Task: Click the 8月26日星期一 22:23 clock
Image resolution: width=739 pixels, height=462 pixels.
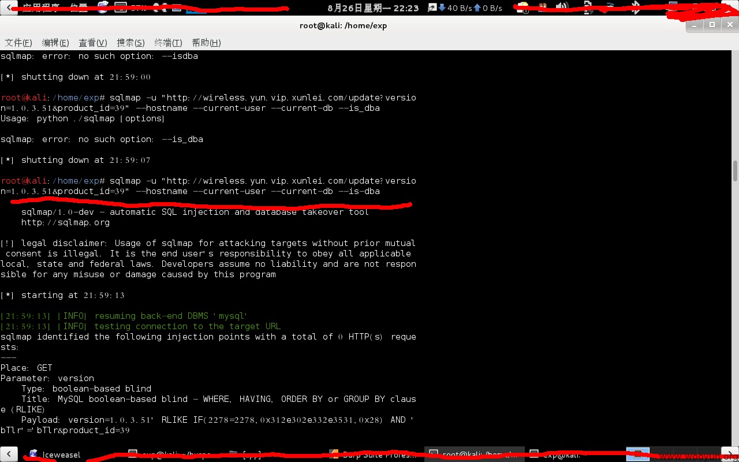Action: 373,8
